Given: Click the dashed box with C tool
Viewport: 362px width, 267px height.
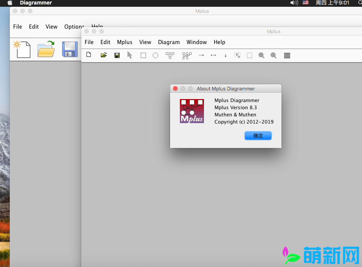Looking at the screenshot, I should click(x=237, y=55).
